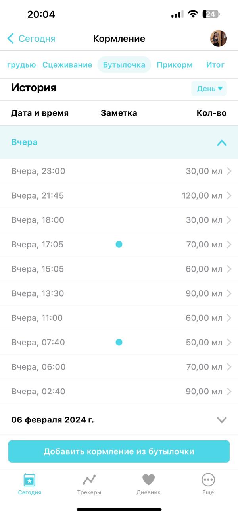Tap the back arrow to Сегодня
The height and width of the screenshot is (515, 238).
pos(11,39)
